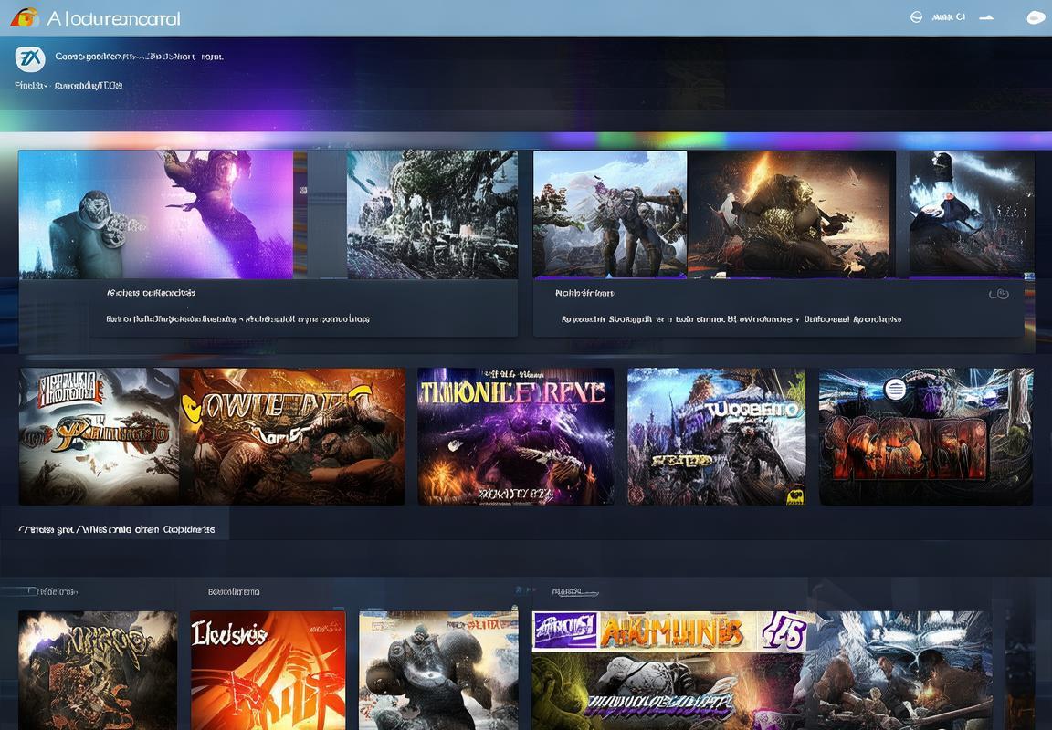Select the bottom-row orange tile with white script title
The image size is (1052, 730).
pos(268,670)
